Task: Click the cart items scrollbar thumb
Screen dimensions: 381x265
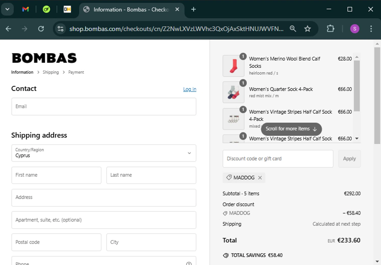Action: coord(357,86)
